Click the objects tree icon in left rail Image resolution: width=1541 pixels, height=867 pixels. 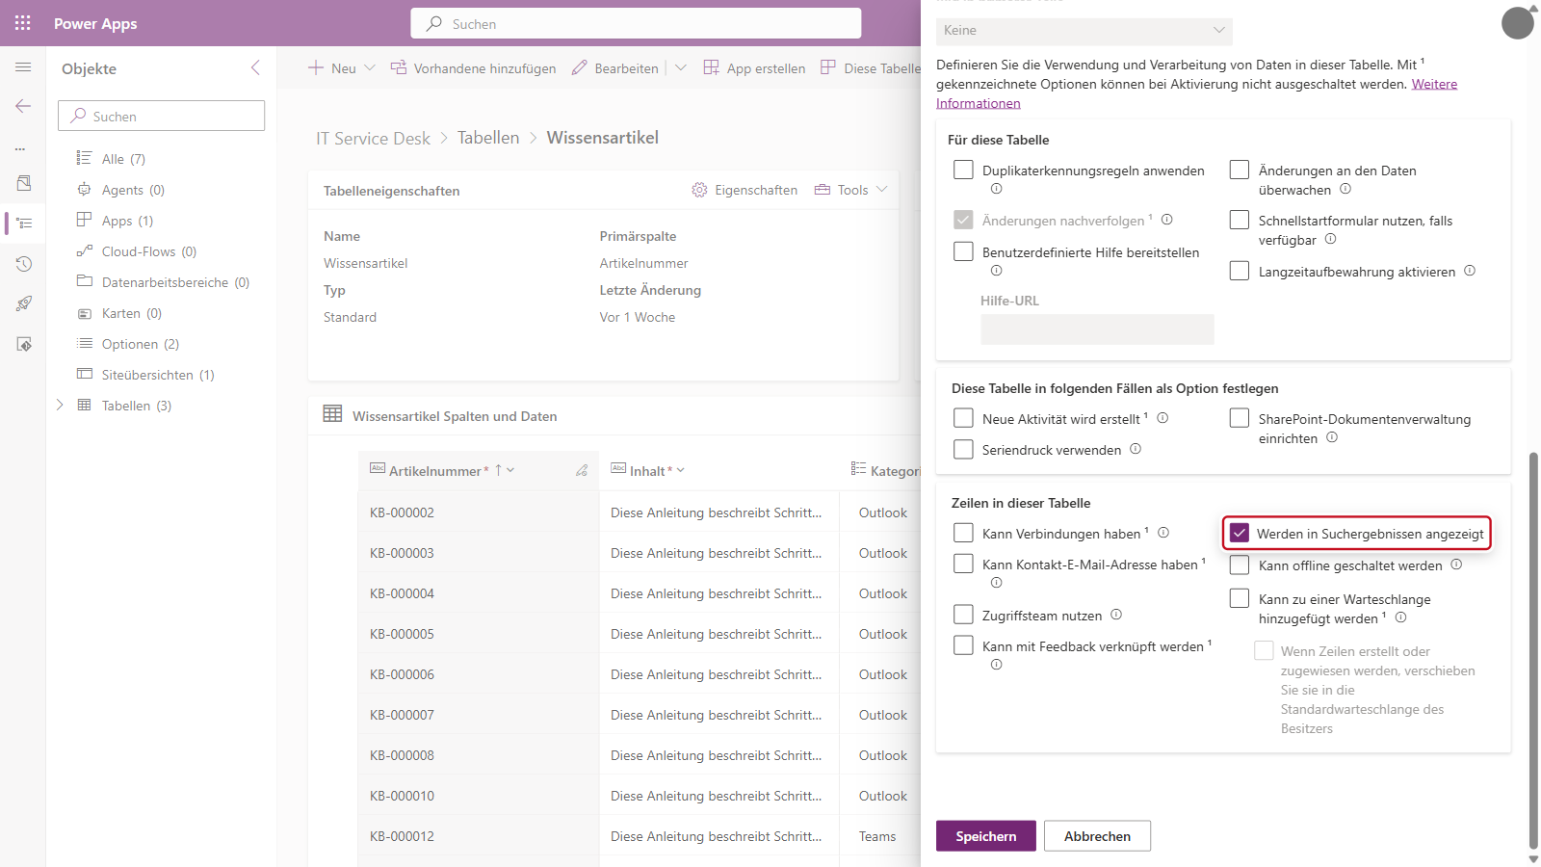[24, 223]
